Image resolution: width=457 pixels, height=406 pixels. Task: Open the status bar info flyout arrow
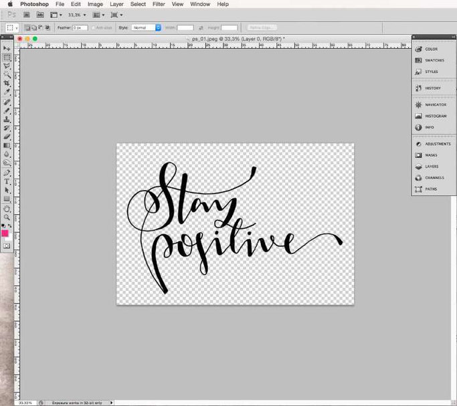pos(111,403)
